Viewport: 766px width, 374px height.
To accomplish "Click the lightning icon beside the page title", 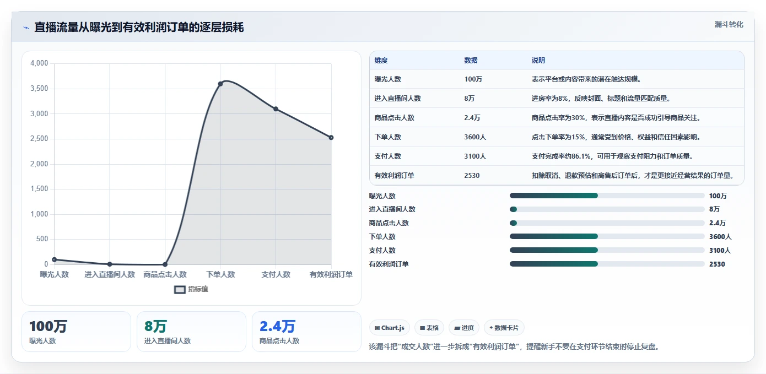I will point(26,28).
